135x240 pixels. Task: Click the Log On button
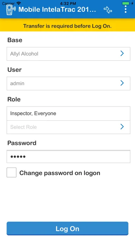click(67, 228)
